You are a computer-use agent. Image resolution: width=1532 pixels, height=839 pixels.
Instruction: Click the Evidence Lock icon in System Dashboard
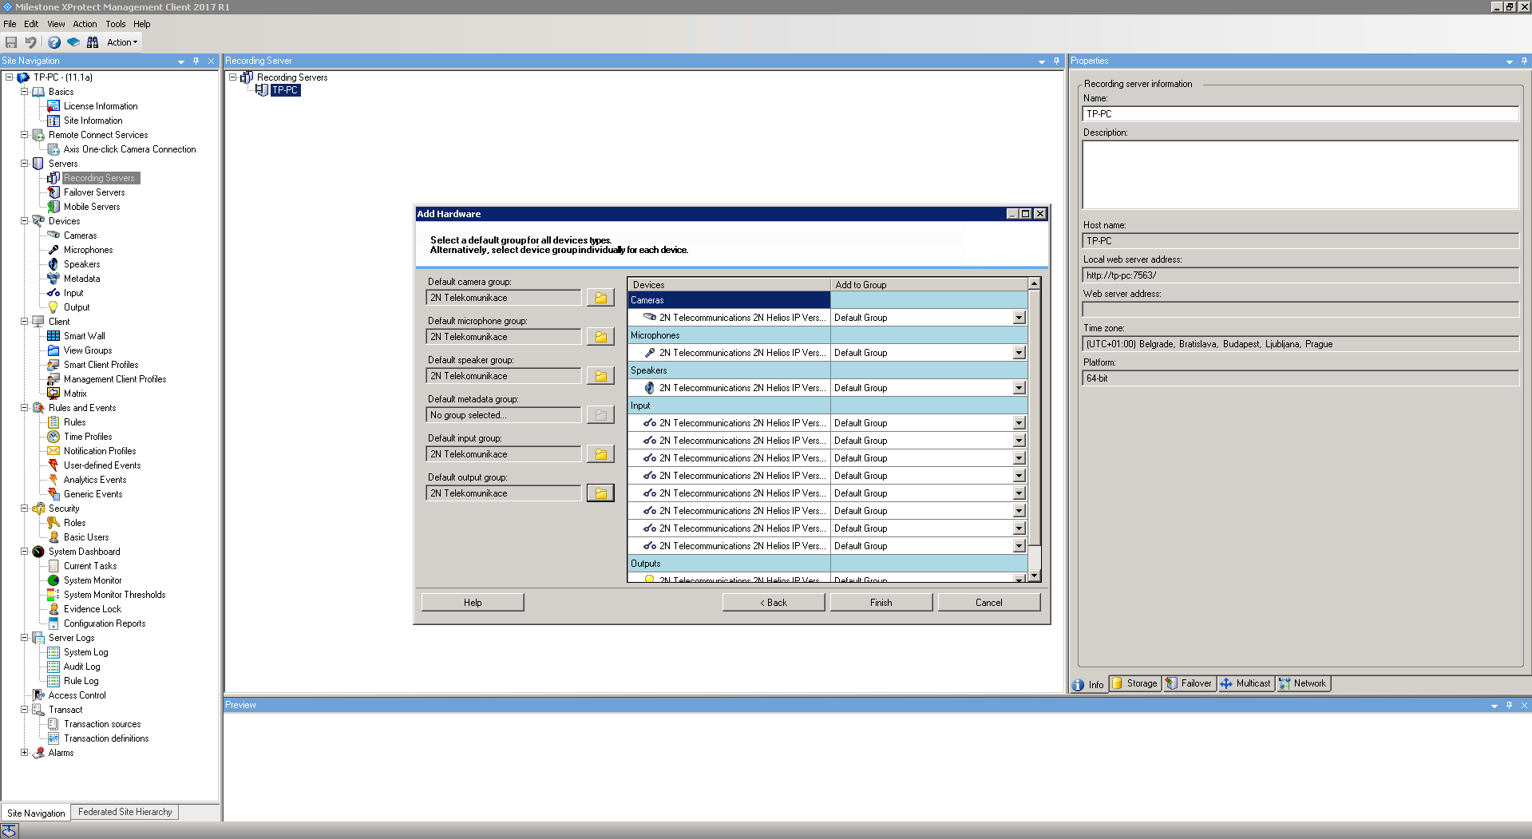pyautogui.click(x=53, y=609)
